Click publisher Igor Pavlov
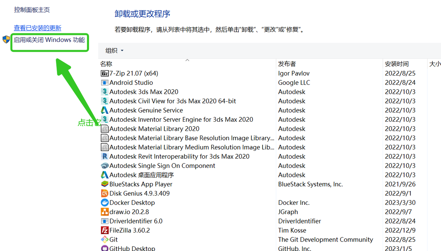The height and width of the screenshot is (251, 441). (x=294, y=73)
